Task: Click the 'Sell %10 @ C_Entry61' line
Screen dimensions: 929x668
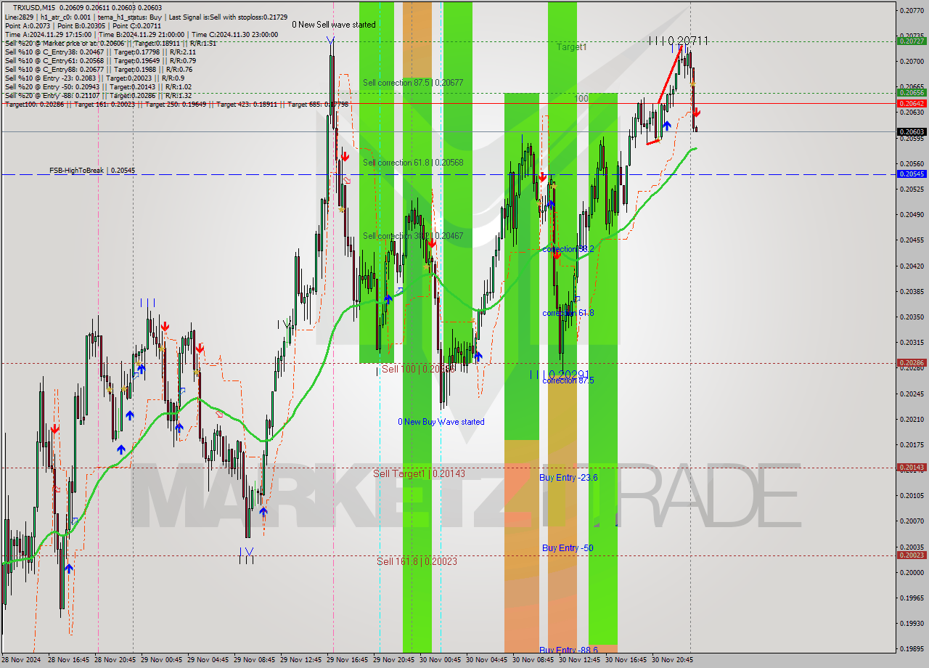Action: 100,60
